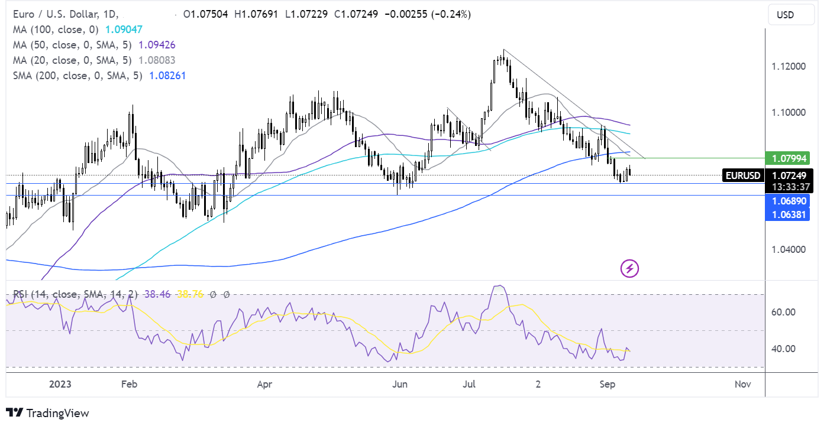
Task: Select the SMA (200, close, 0, SMA, 5) legend
Action: pyautogui.click(x=76, y=75)
